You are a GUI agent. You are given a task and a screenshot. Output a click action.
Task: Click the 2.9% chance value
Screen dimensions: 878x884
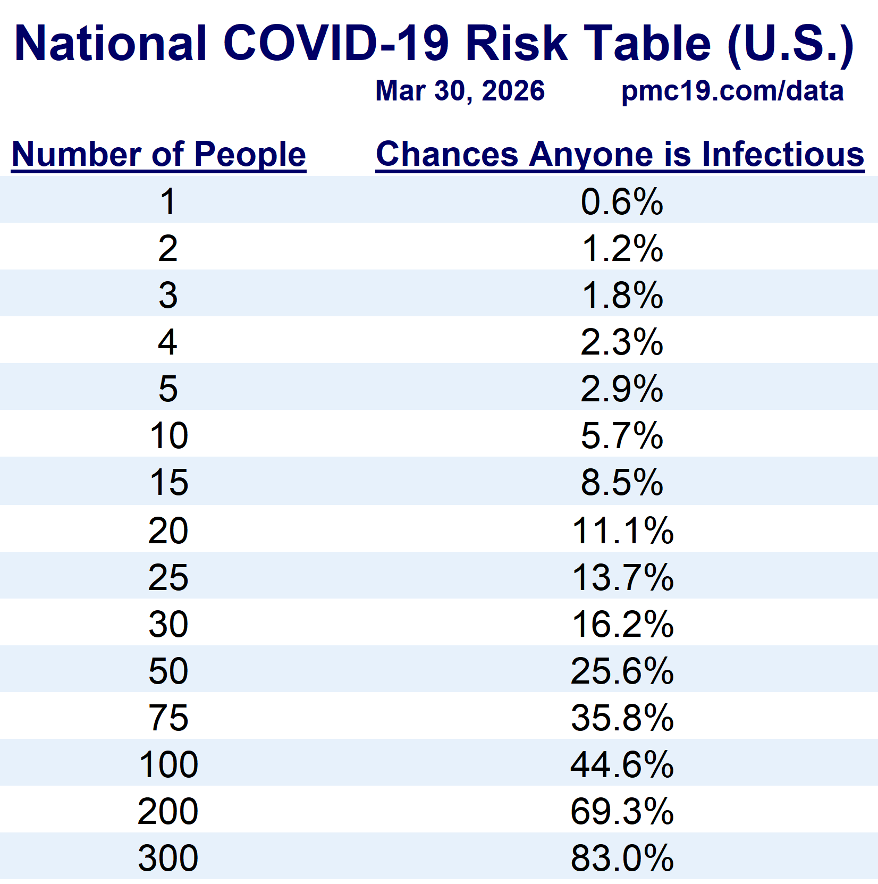click(x=621, y=389)
